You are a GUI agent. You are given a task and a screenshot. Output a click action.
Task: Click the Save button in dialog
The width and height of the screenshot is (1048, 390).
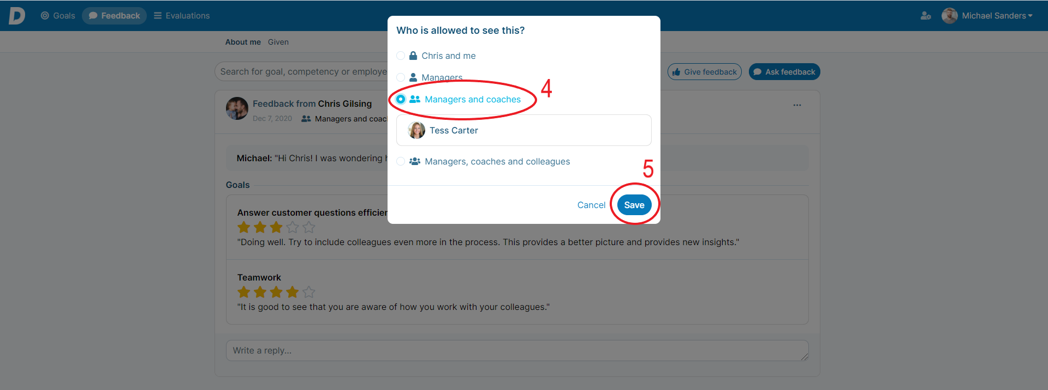coord(634,205)
